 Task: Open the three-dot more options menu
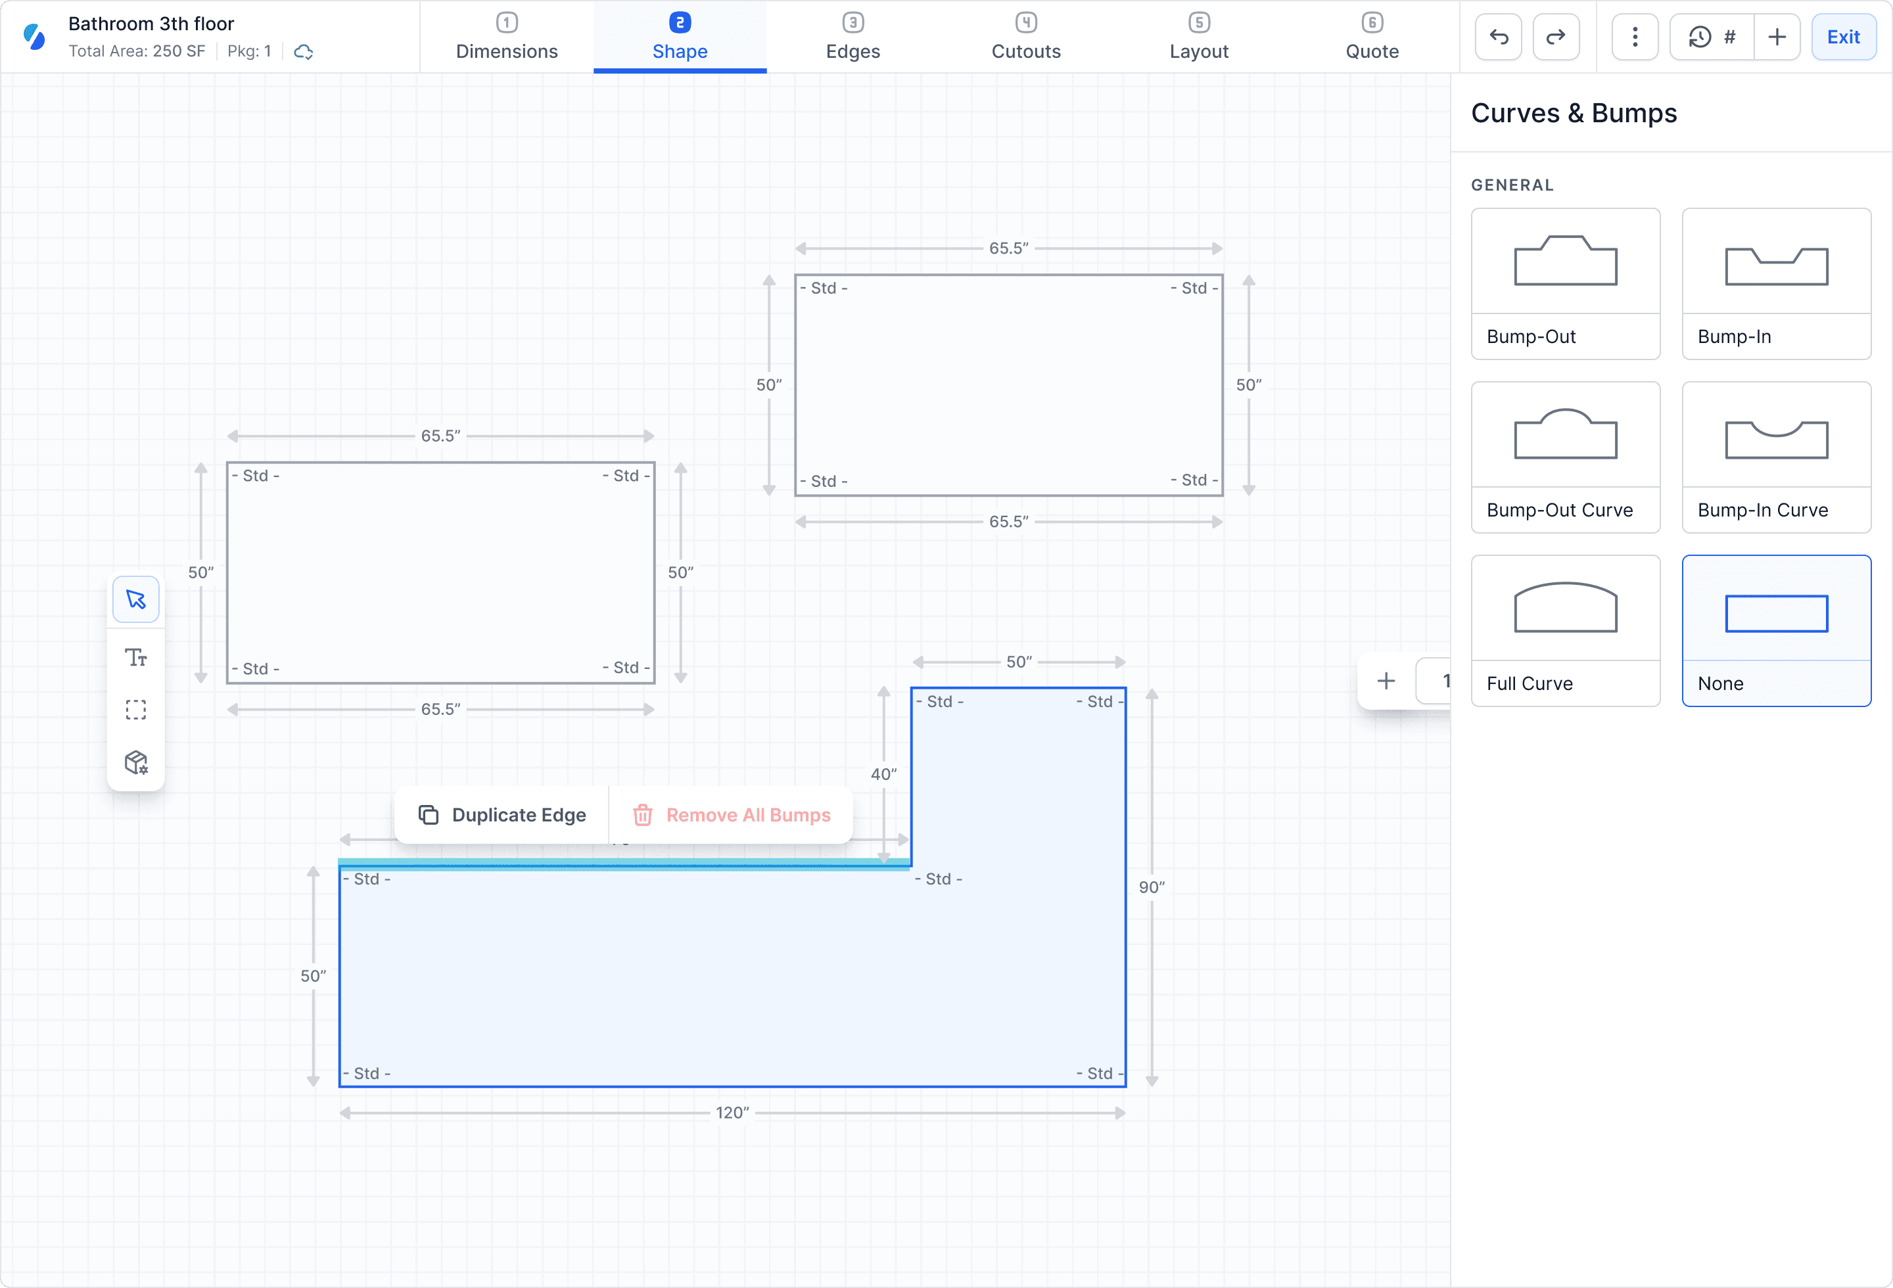click(1635, 37)
